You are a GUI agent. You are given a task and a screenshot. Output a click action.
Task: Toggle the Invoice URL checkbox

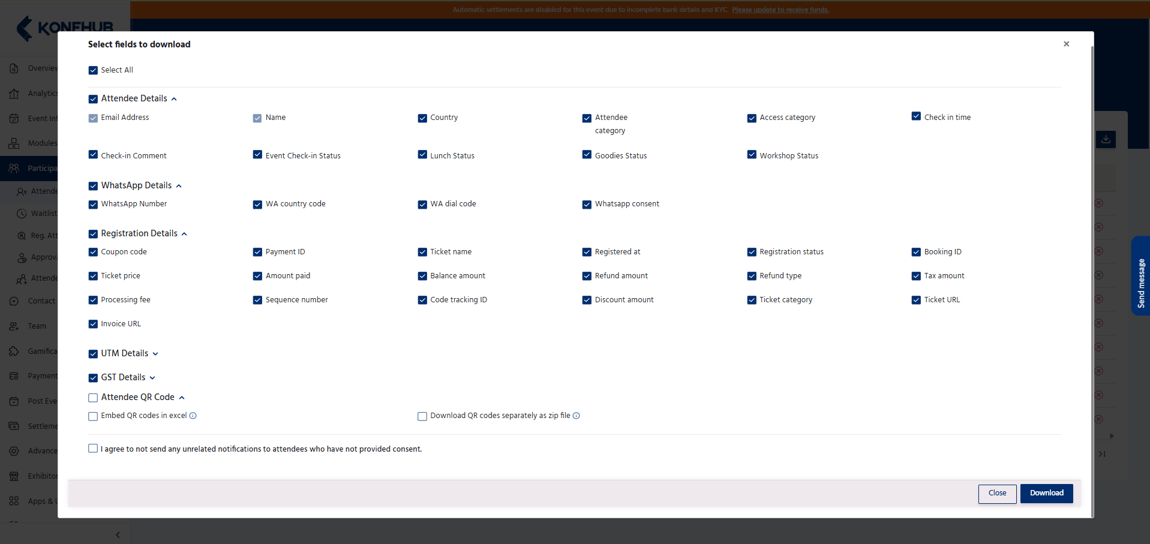click(93, 324)
